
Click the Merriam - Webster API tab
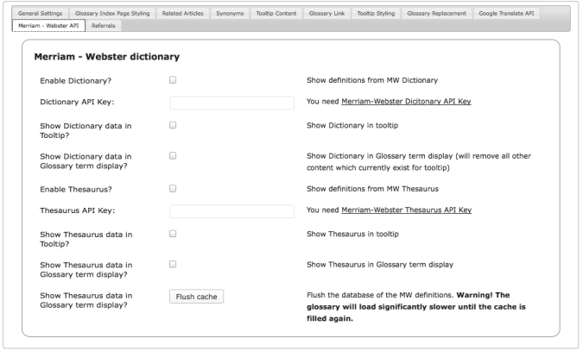tap(48, 26)
